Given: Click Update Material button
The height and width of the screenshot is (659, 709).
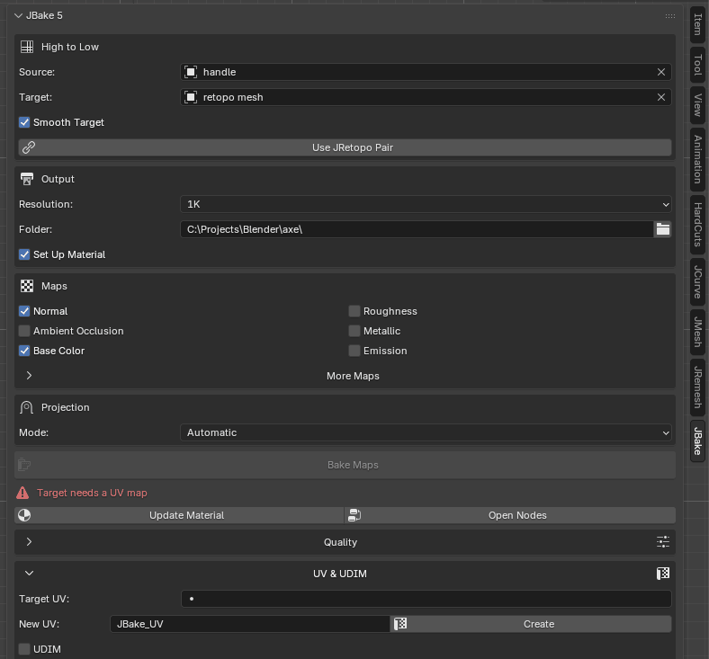Looking at the screenshot, I should (179, 515).
